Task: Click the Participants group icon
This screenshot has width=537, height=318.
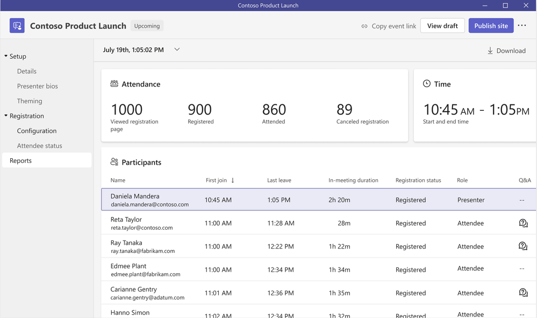Action: click(114, 162)
